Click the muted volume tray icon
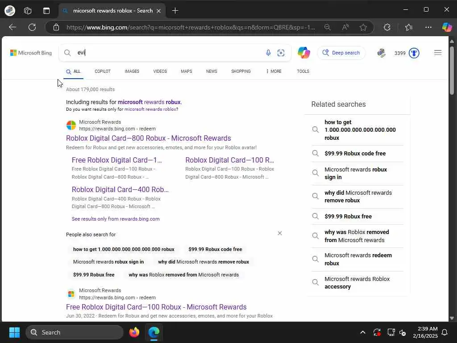Image resolution: width=457 pixels, height=343 pixels. click(x=403, y=332)
